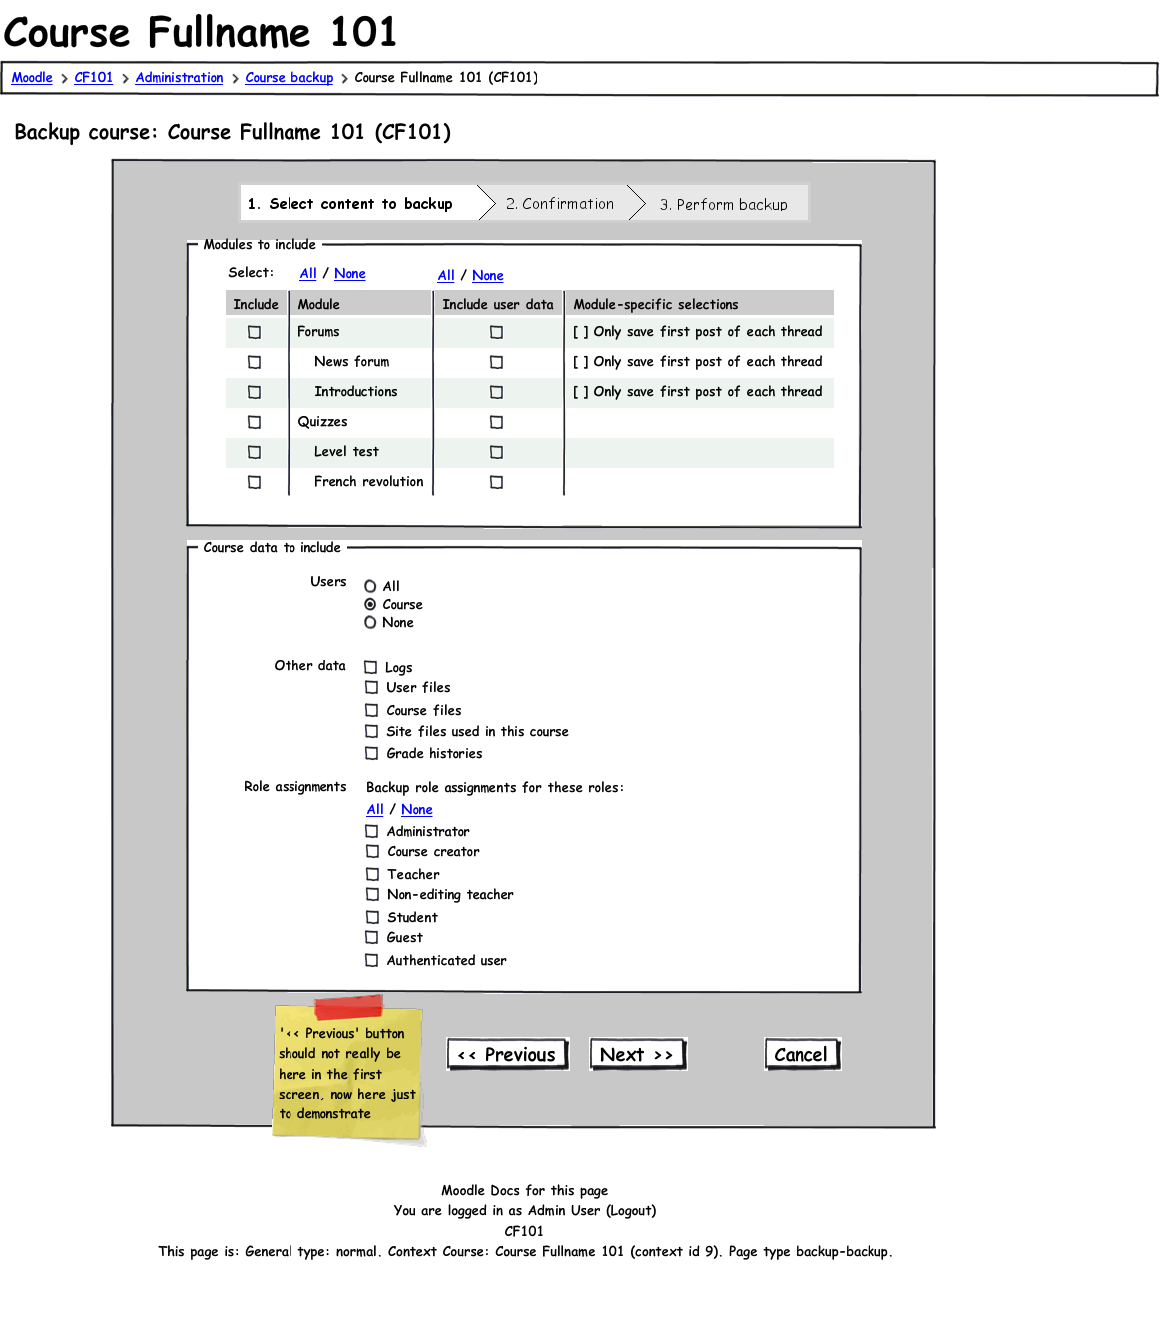The height and width of the screenshot is (1319, 1160).
Task: Open the Course backup breadcrumb link
Action: click(290, 77)
